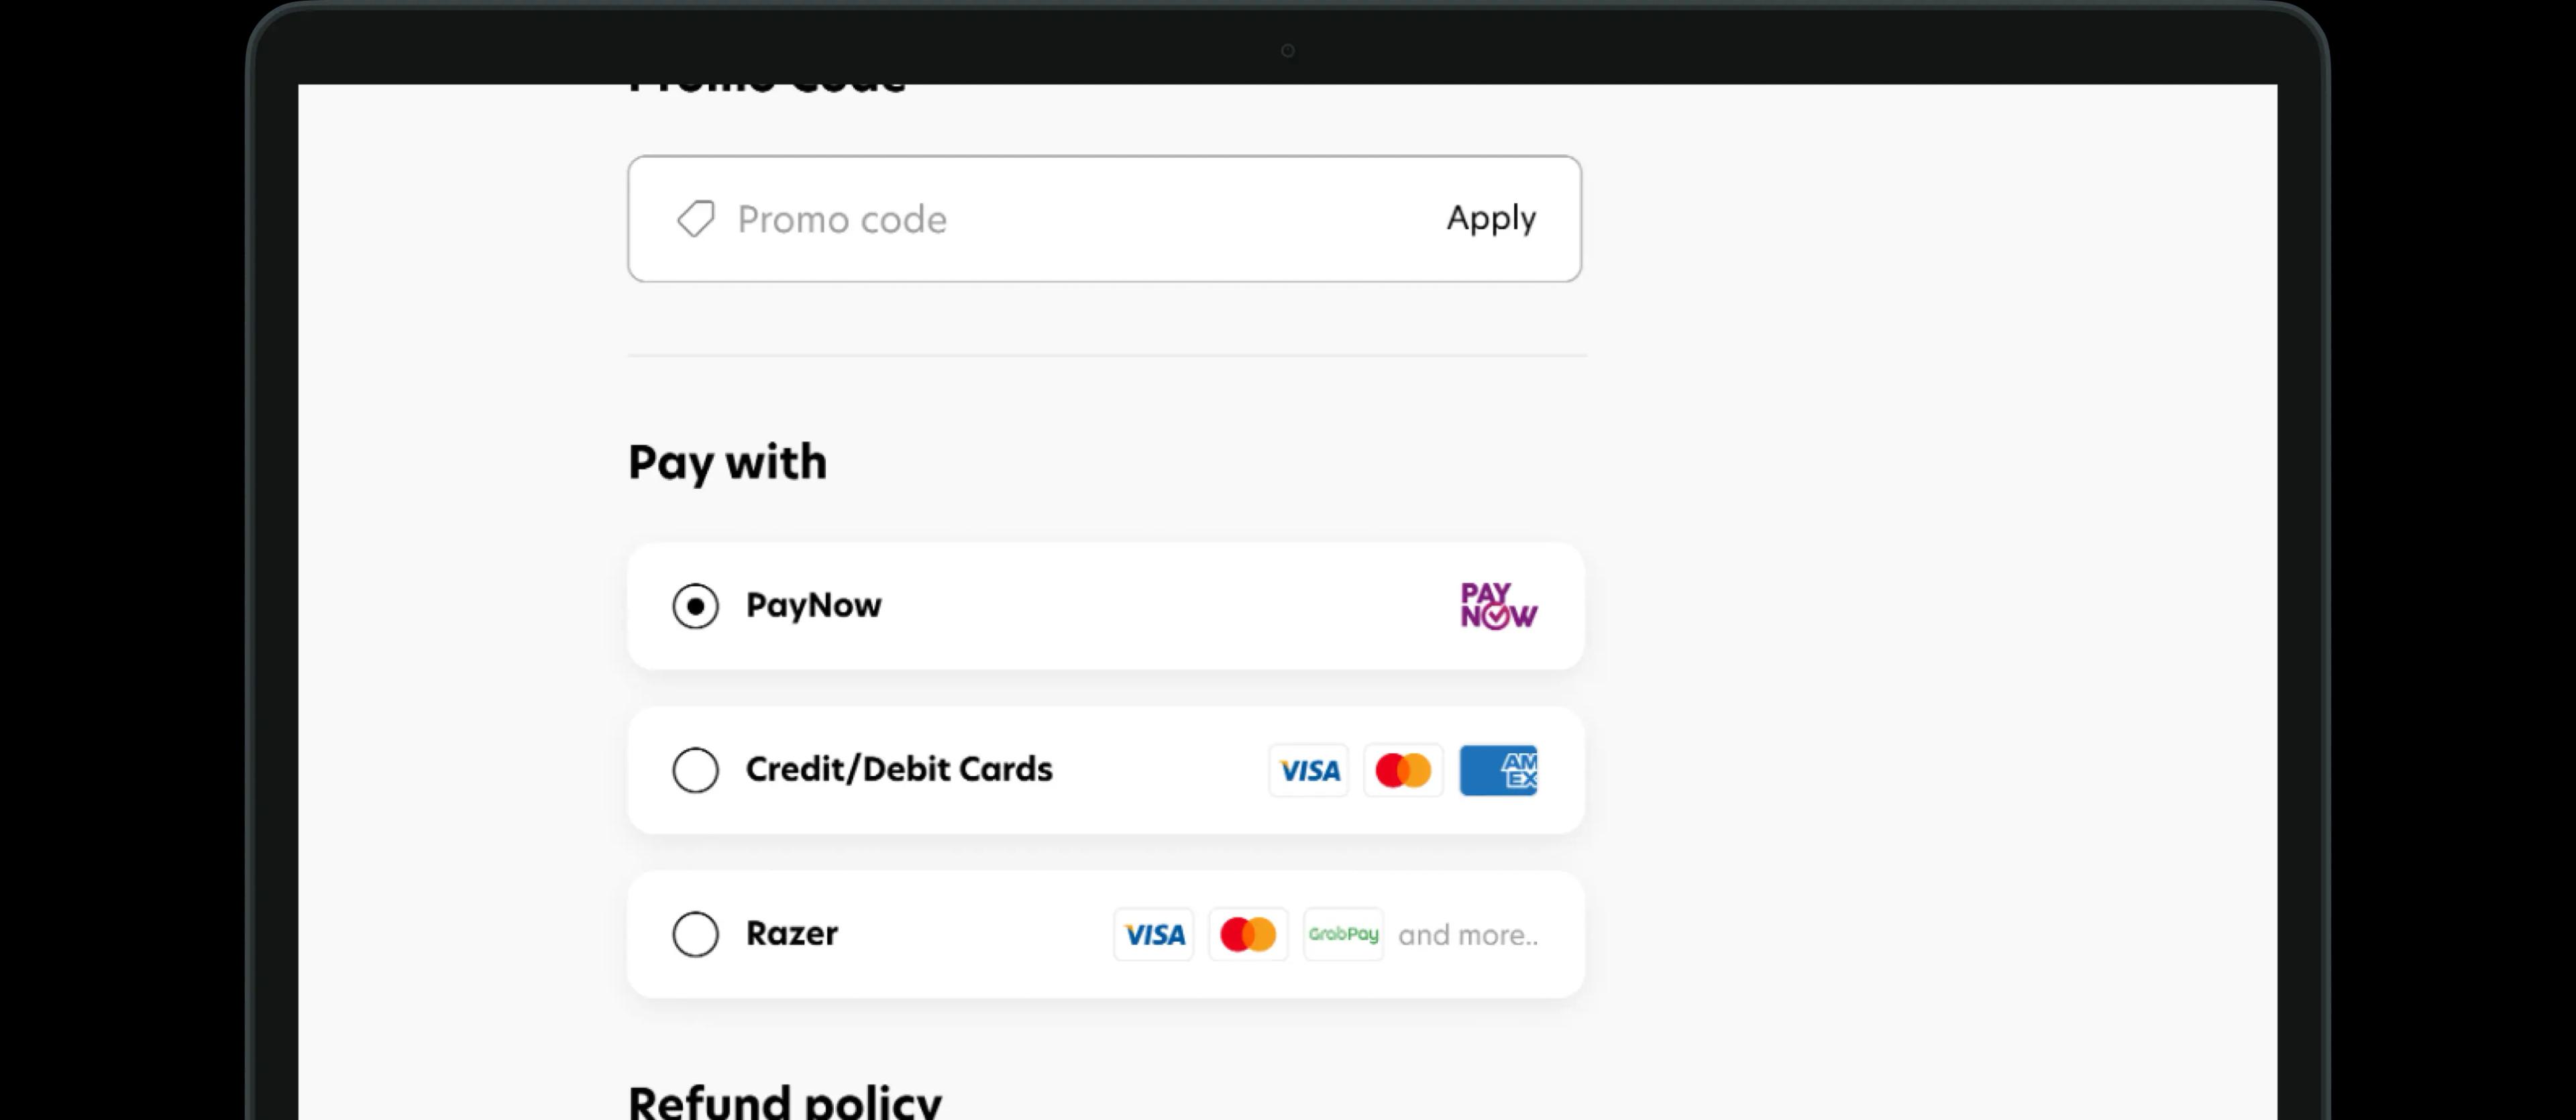Open the Refund policy section
The width and height of the screenshot is (2576, 1120).
783,1100
